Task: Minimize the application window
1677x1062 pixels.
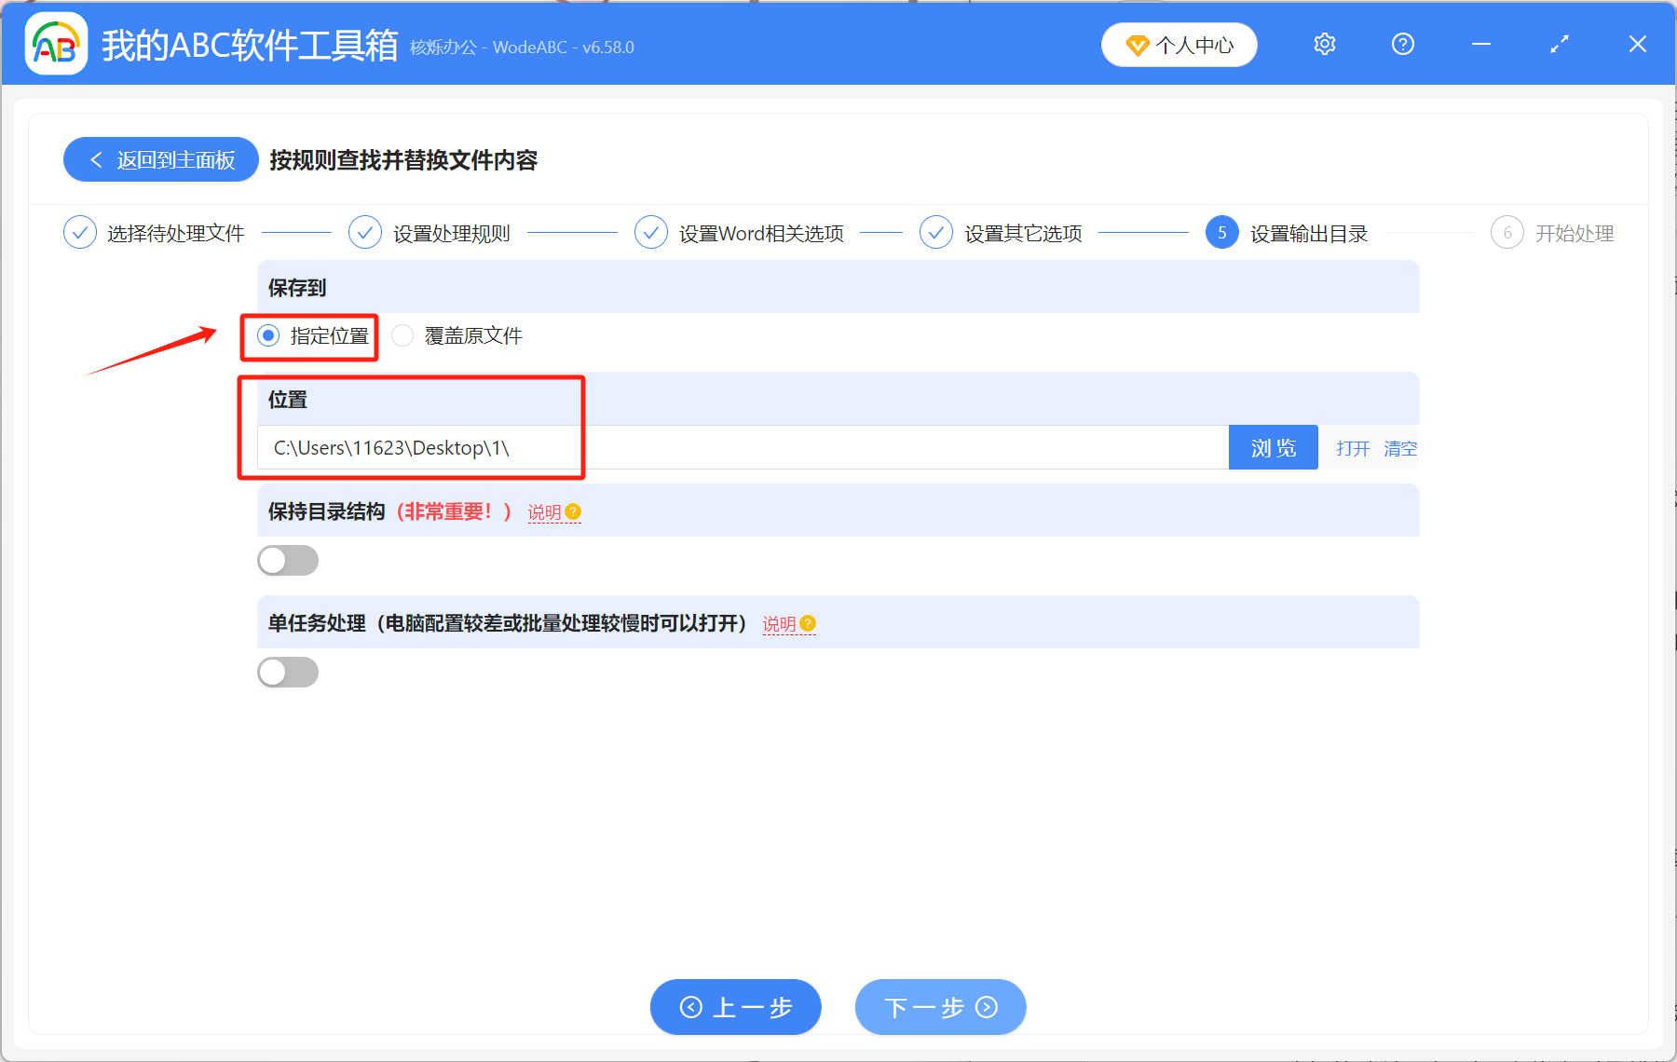Action: pos(1481,44)
